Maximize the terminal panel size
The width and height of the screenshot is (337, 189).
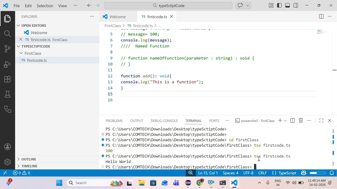(321, 120)
